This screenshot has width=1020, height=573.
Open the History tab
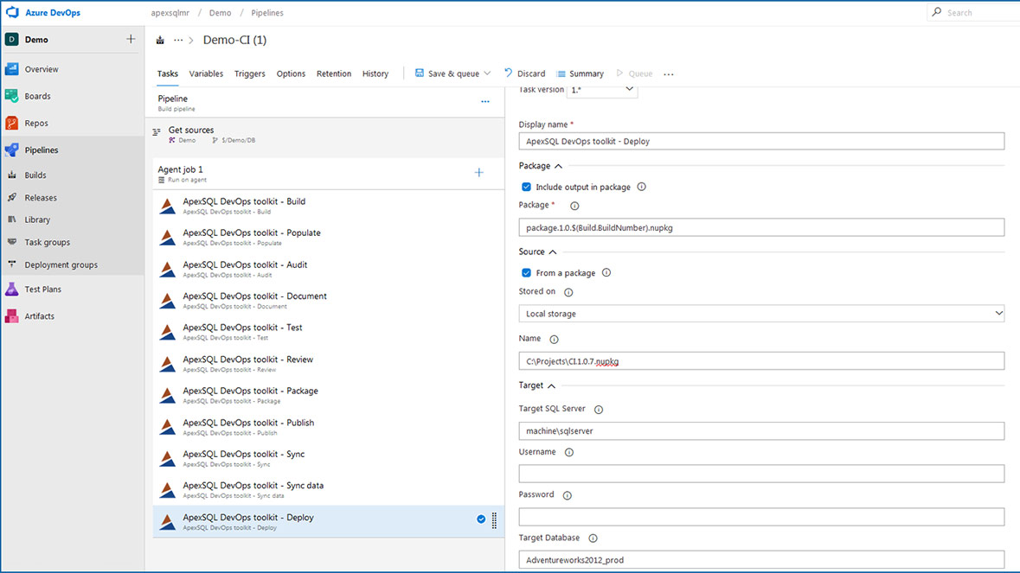[x=375, y=73]
